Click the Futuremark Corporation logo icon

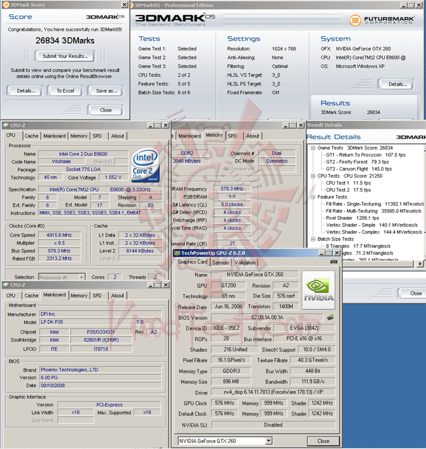pos(355,20)
